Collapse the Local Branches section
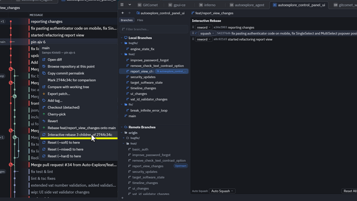The height and width of the screenshot is (201, 357). (x=122, y=38)
